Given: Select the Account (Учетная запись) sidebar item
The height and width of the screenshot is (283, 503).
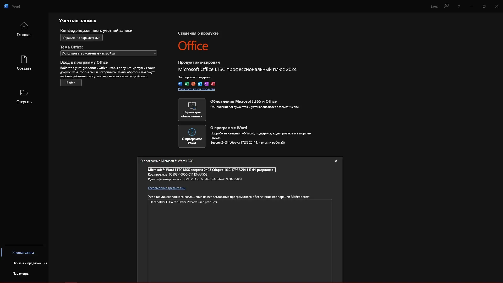Looking at the screenshot, I should 24,253.
